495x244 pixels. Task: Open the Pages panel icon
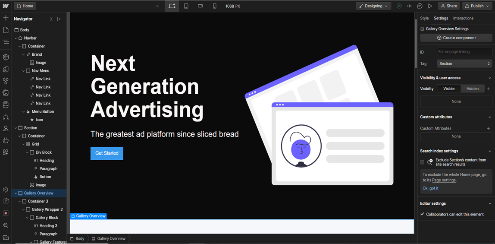pos(6,30)
